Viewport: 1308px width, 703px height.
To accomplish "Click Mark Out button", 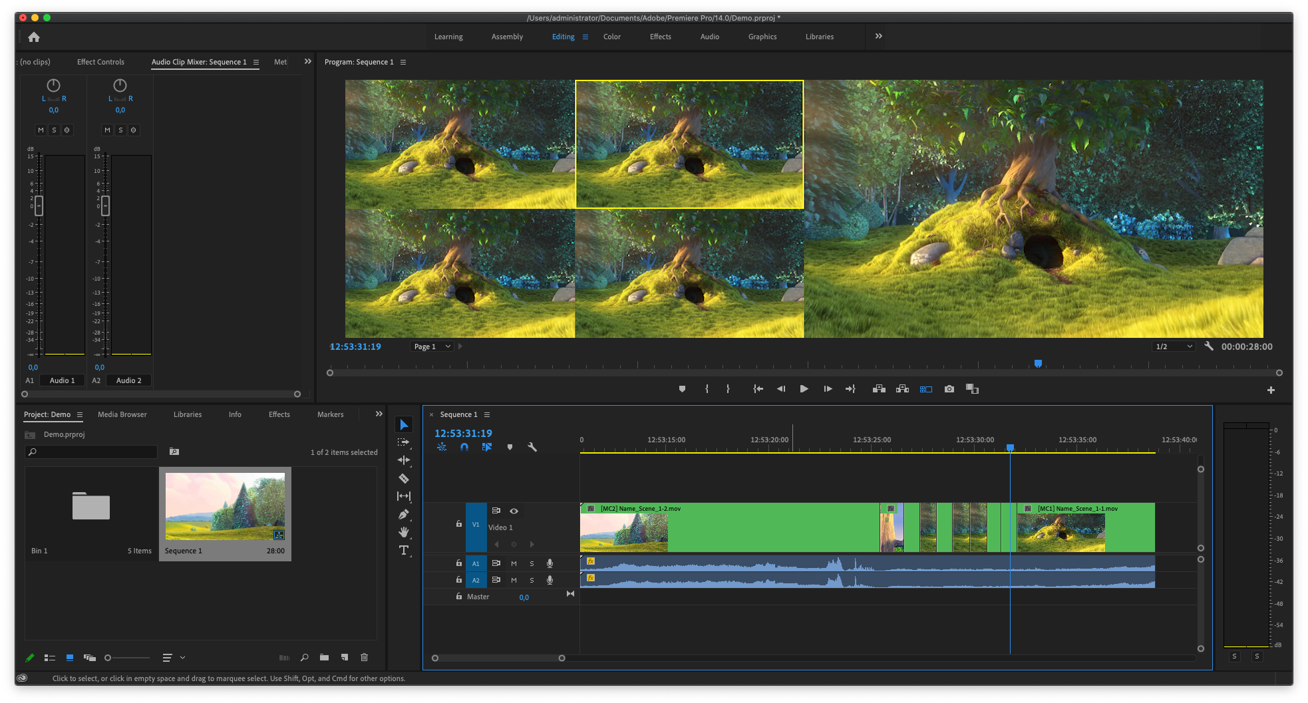I will (728, 389).
